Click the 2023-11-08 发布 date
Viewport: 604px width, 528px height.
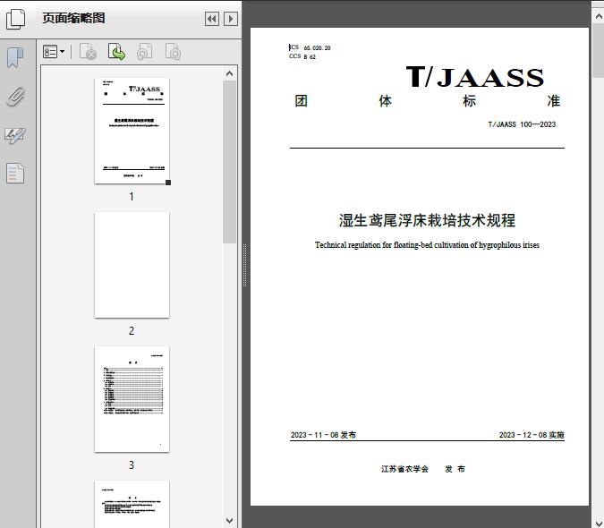(323, 435)
